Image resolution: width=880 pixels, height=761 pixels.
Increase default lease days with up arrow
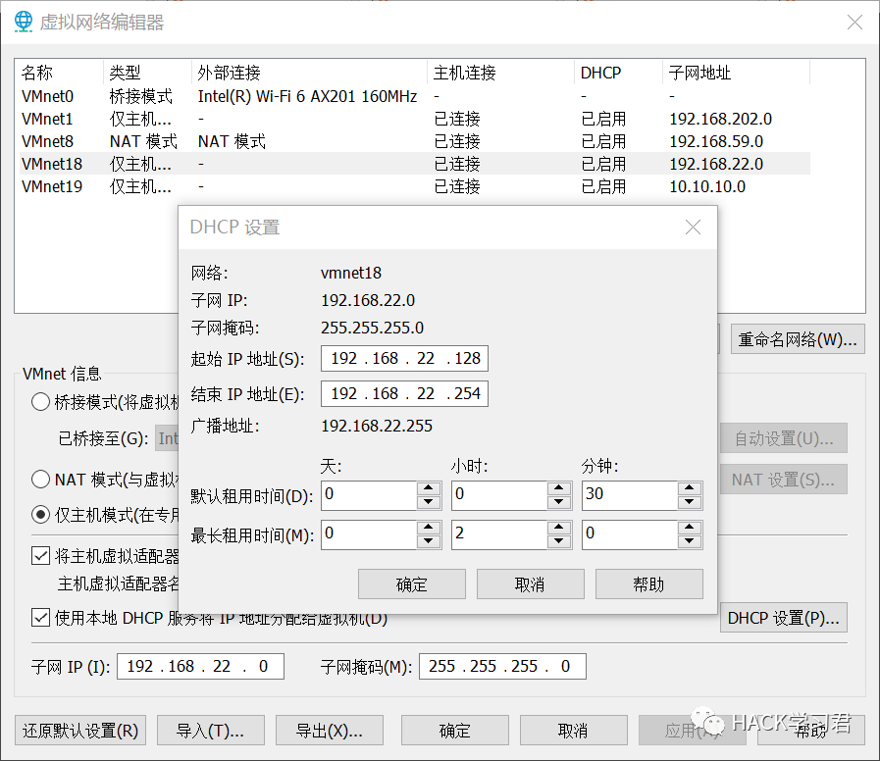point(429,488)
